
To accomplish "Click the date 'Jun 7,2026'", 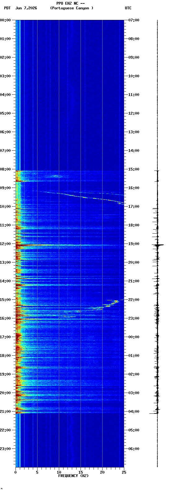I will pos(26,8).
